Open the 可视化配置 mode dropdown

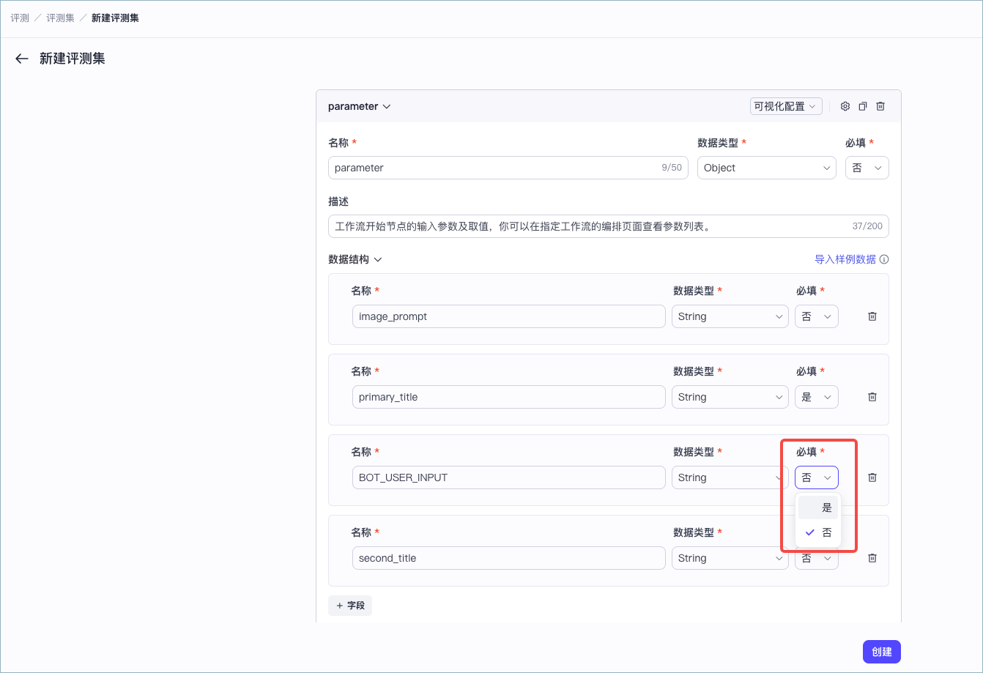[786, 106]
